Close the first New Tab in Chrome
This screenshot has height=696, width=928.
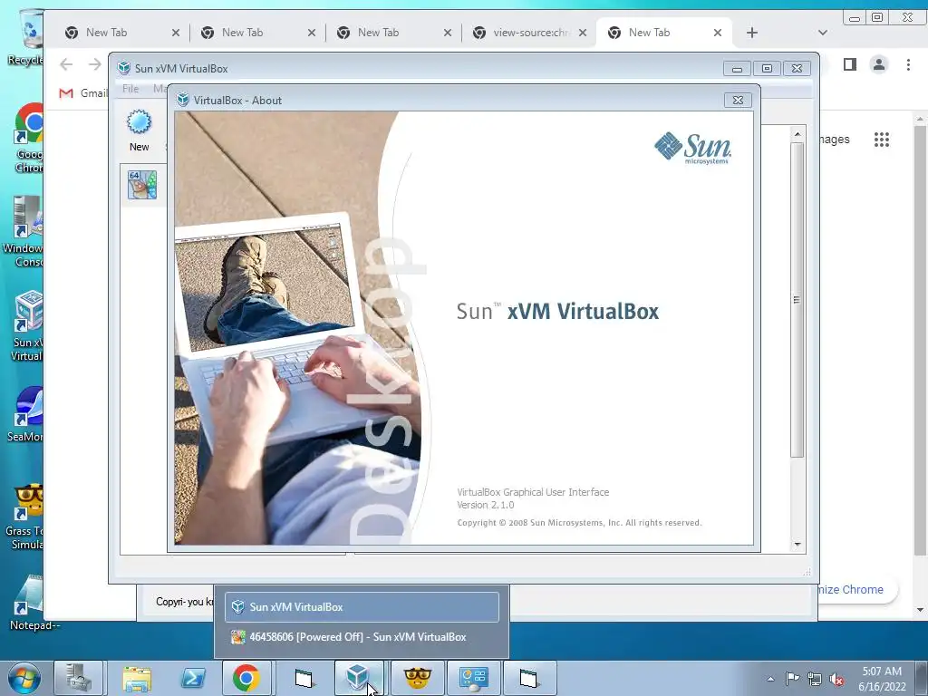[176, 33]
